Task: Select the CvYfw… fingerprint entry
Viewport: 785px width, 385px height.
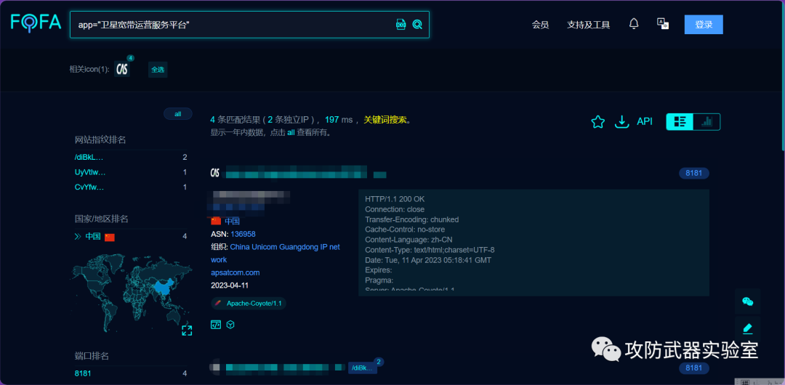Action: (x=89, y=187)
